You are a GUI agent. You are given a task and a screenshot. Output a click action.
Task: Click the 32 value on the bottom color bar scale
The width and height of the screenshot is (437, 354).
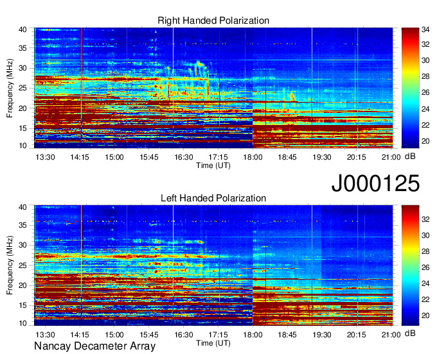[x=425, y=219]
